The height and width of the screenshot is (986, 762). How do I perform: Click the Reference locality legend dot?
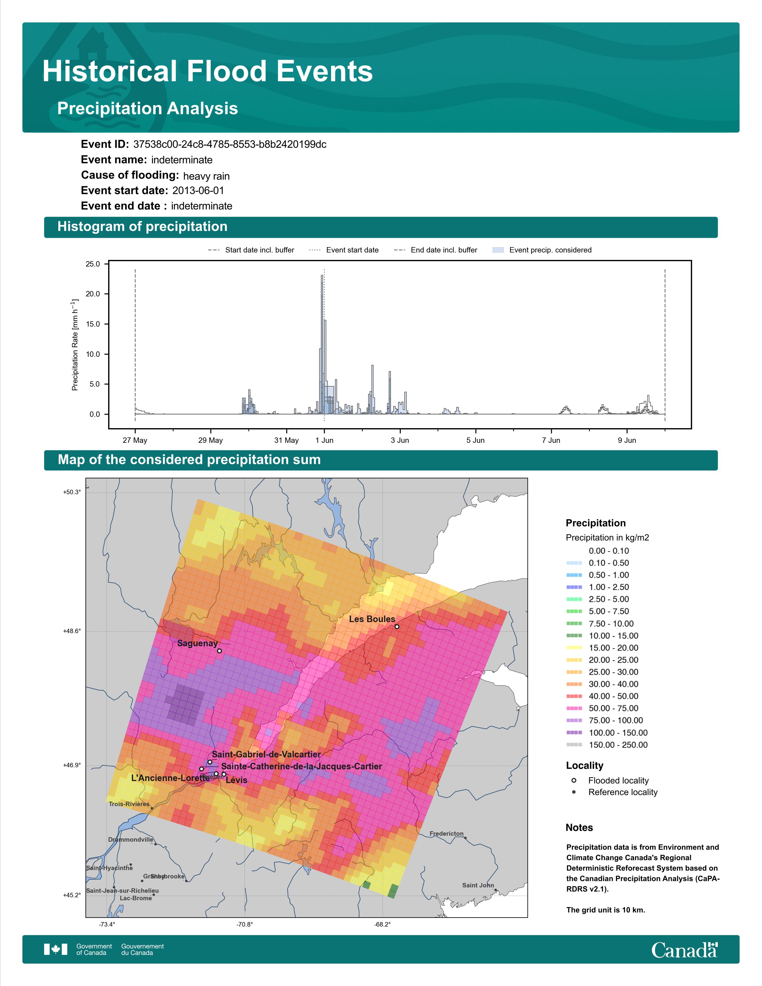574,792
